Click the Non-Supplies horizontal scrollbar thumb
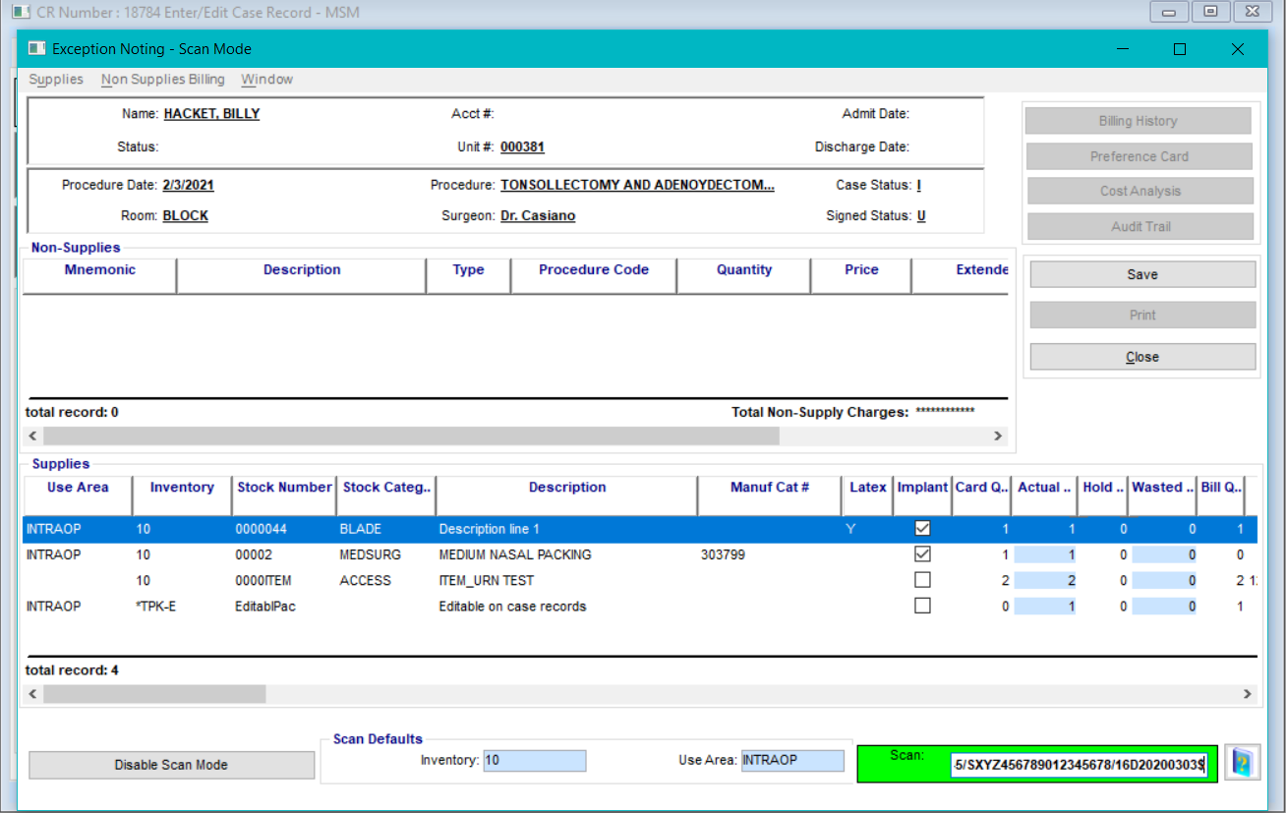1286x813 pixels. click(x=411, y=436)
